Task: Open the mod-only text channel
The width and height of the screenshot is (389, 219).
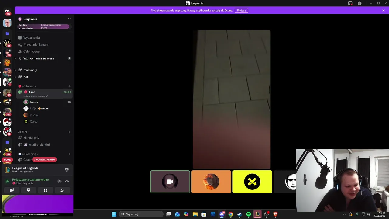Action: coord(44,70)
